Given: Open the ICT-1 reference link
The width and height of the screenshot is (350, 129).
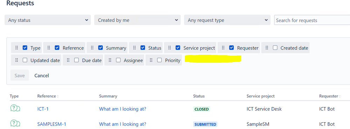Looking at the screenshot, I should pyautogui.click(x=43, y=109).
